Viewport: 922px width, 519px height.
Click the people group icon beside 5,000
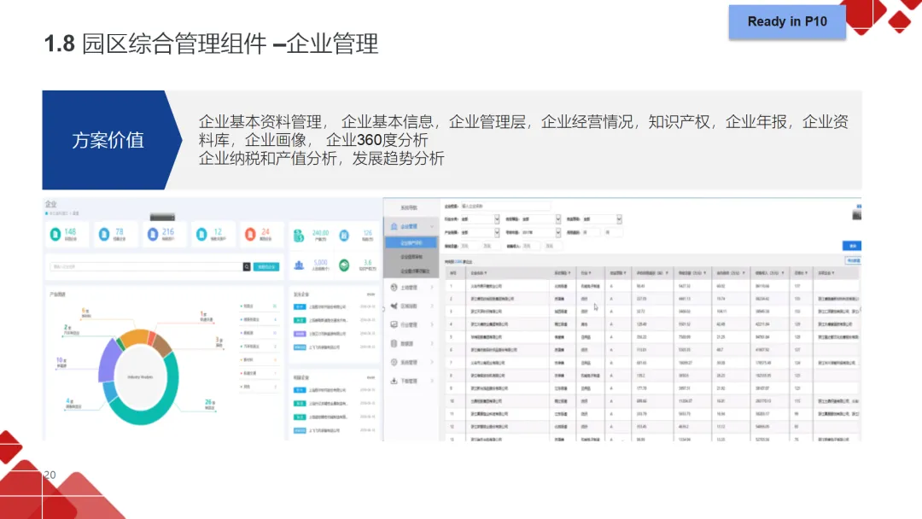click(300, 265)
